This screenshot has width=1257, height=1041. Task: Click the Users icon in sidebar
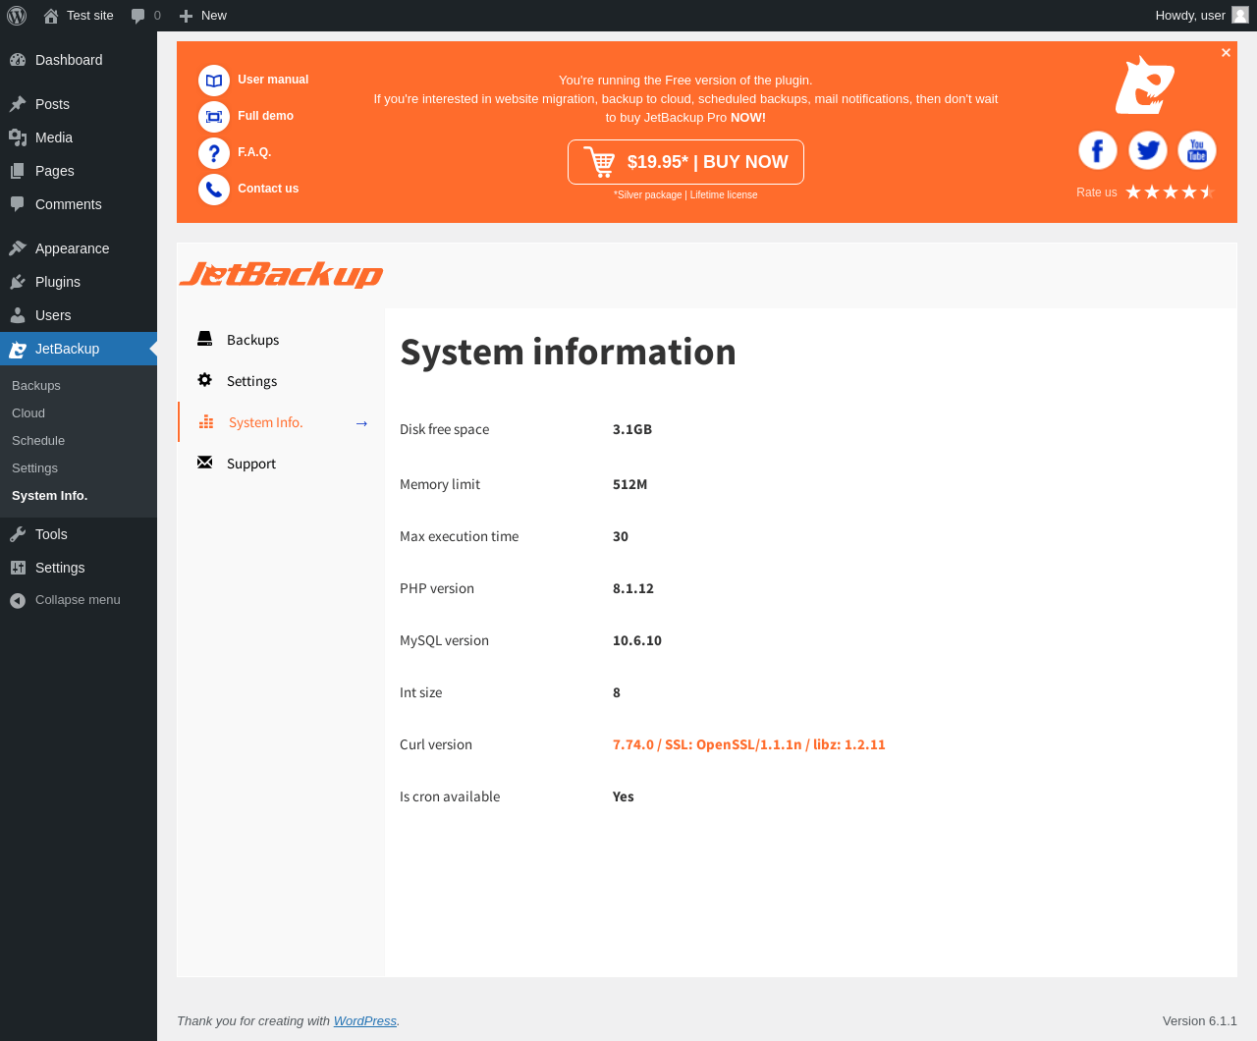[18, 315]
